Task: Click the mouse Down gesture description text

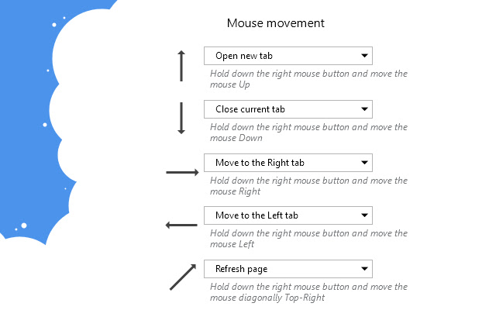Action: [x=308, y=133]
